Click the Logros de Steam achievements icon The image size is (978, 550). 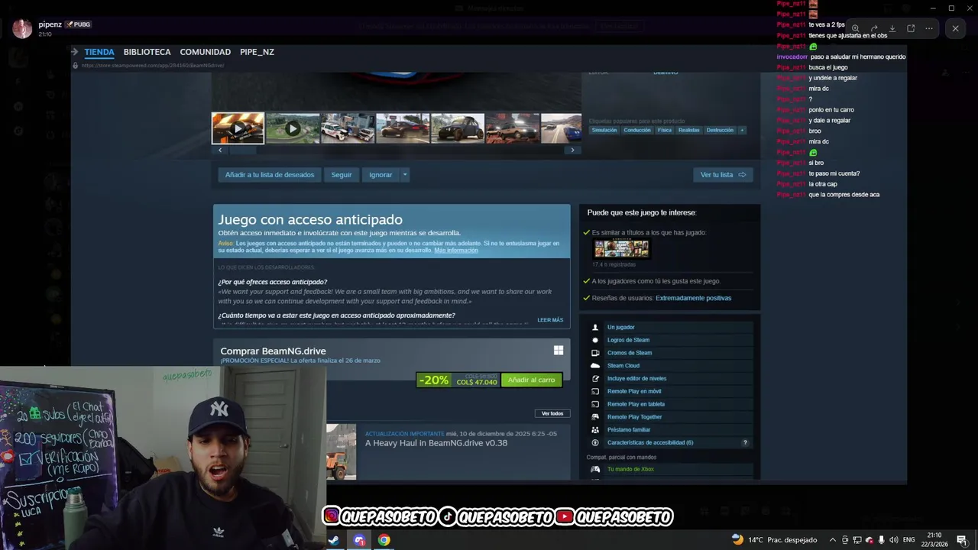pos(595,340)
